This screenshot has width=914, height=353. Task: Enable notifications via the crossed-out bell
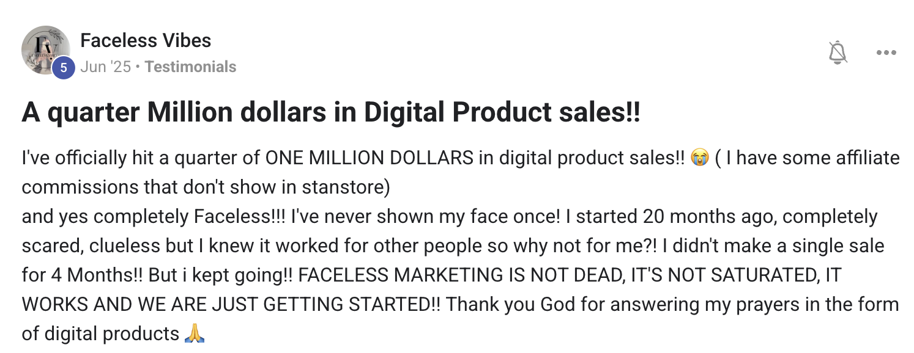point(839,53)
